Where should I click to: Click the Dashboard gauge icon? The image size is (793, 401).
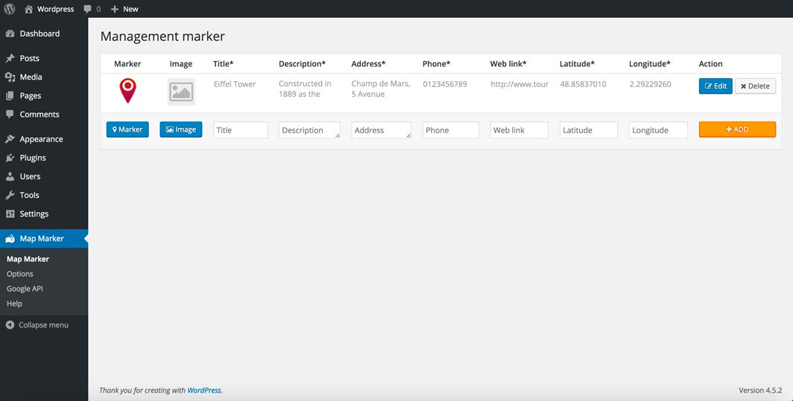coord(10,33)
